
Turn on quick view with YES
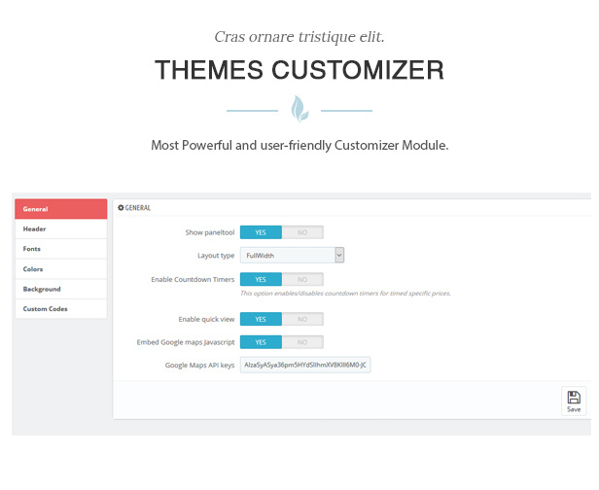pyautogui.click(x=261, y=319)
